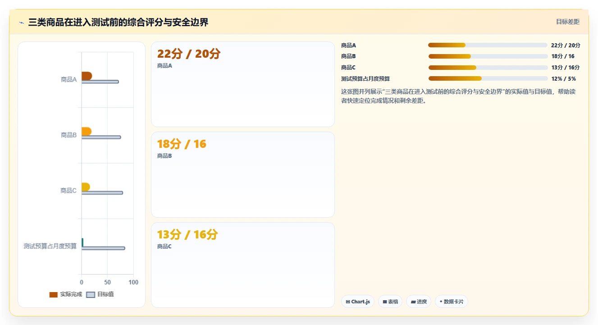Screen dimensions: 598x325
Task: Click the 18分 / 16 value in progress list
Action: [563, 56]
